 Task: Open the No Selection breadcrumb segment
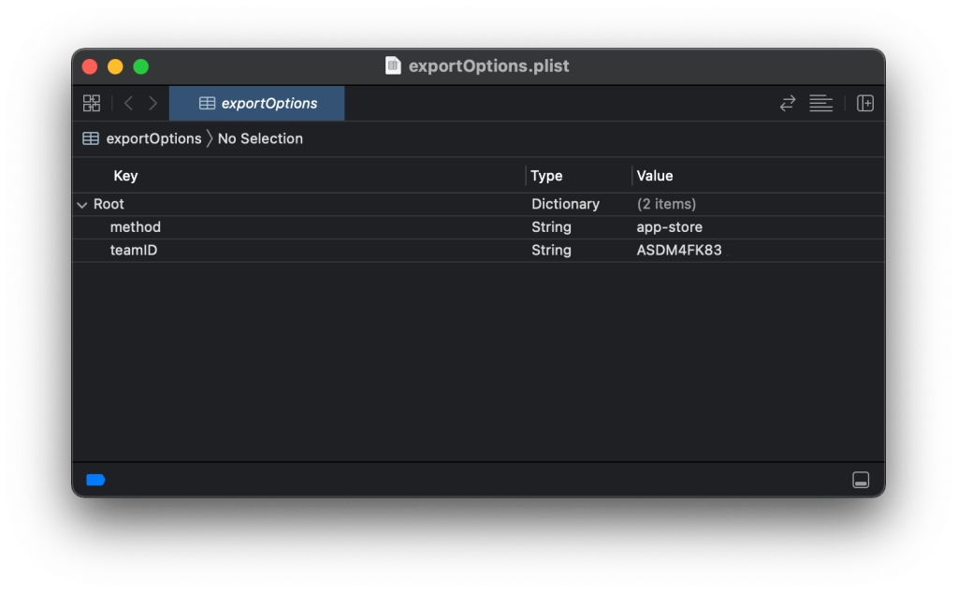pyautogui.click(x=260, y=138)
